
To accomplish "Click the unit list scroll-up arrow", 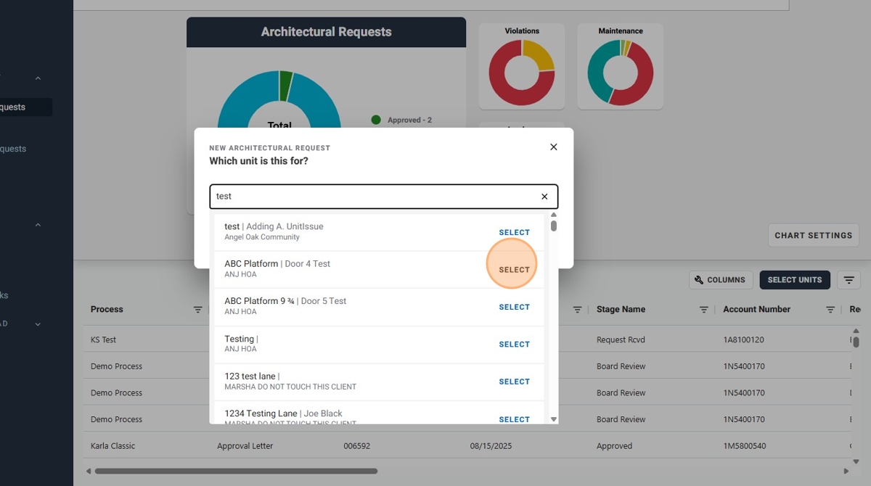I will coord(554,215).
